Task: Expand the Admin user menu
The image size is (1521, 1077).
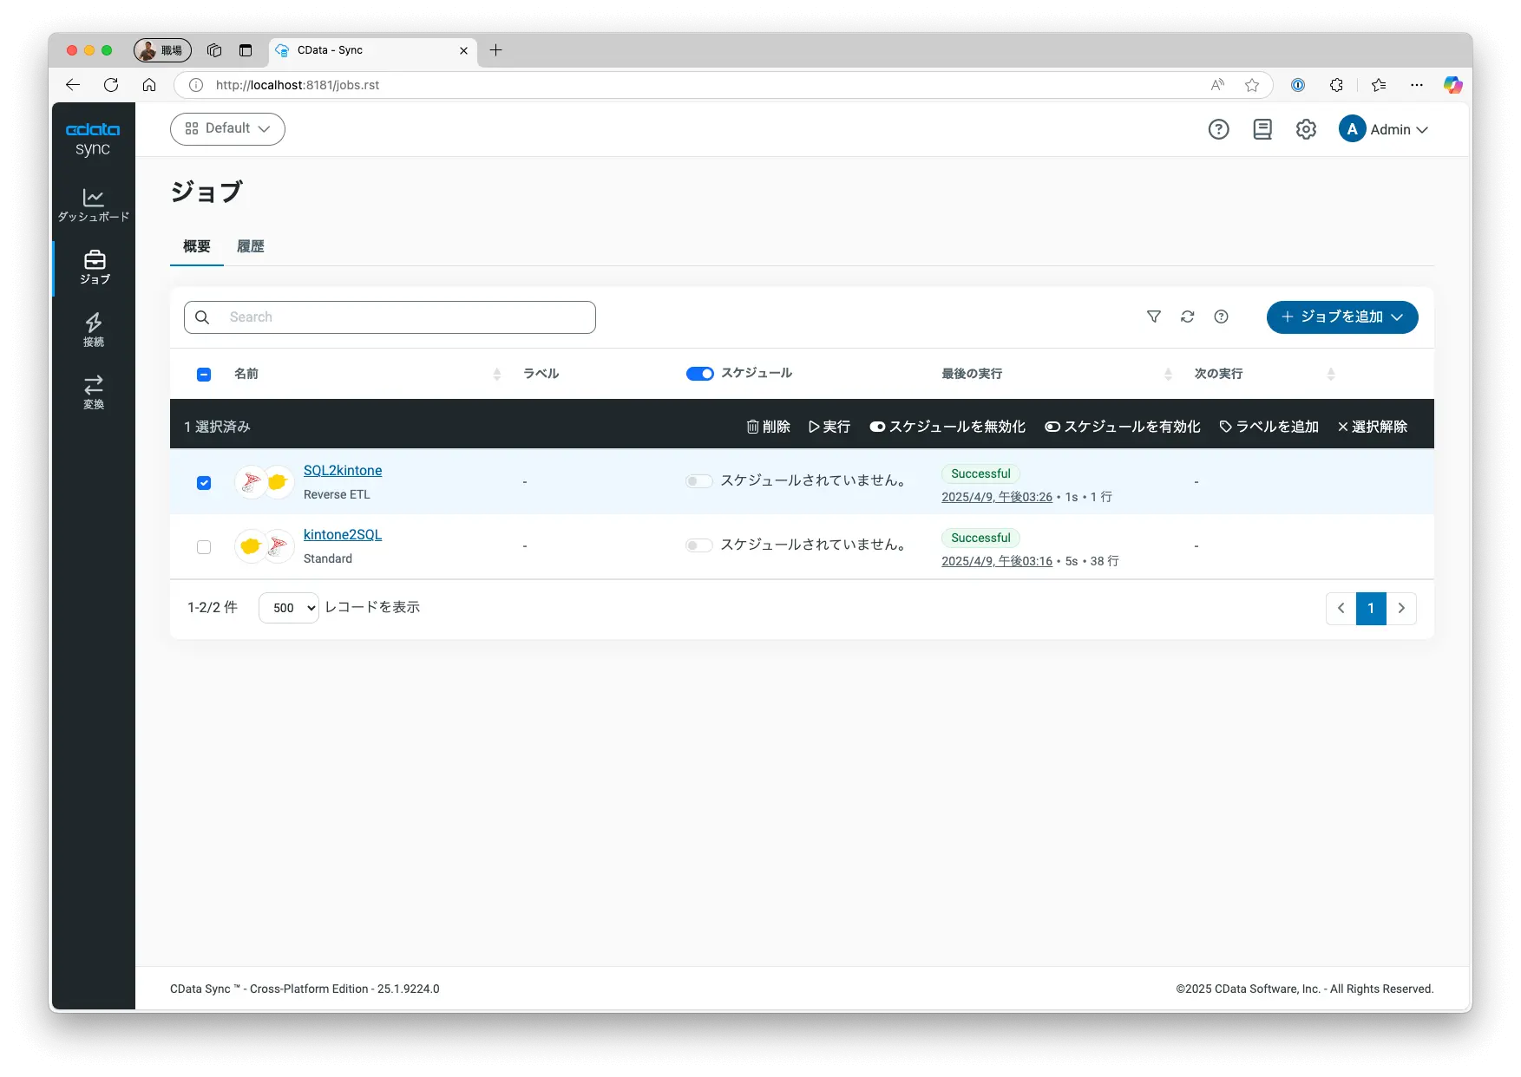Action: [1399, 130]
